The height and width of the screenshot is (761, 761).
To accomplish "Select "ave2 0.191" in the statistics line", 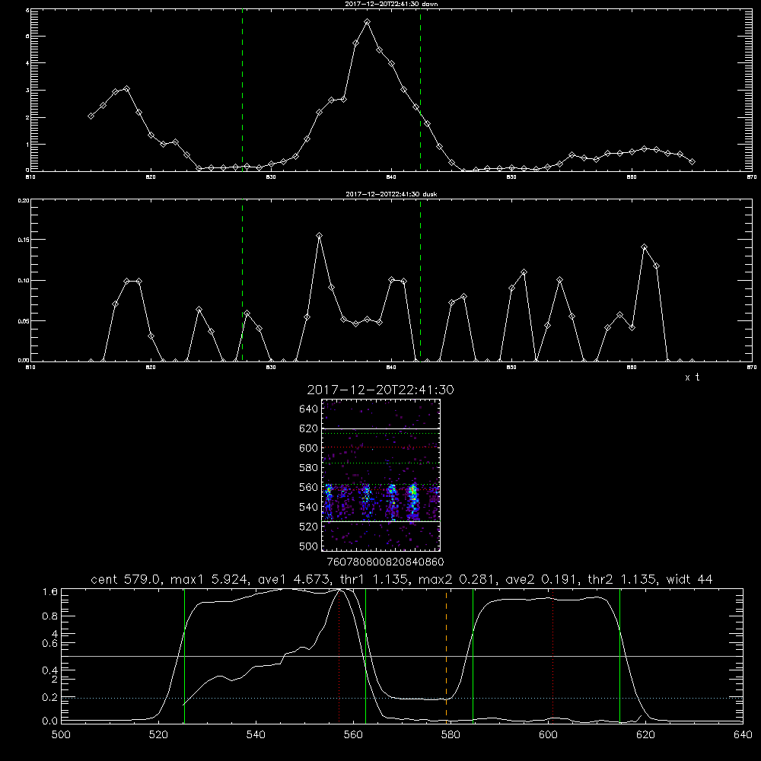I will click(x=542, y=579).
